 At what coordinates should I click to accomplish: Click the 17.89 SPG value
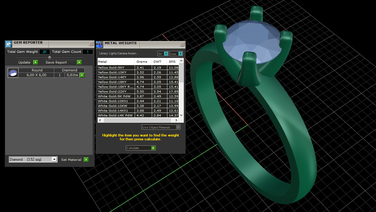tap(174, 92)
